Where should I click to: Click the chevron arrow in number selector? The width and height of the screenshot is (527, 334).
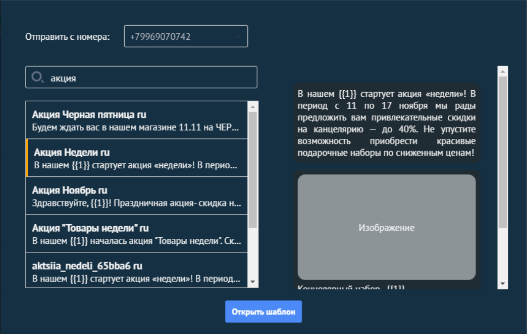tap(238, 36)
